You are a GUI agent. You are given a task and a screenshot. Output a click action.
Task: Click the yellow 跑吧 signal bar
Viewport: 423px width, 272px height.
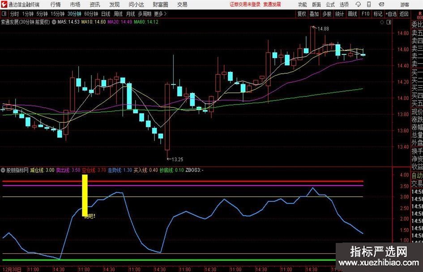(x=85, y=195)
